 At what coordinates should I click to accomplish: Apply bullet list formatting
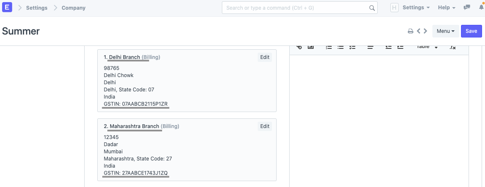(341, 47)
